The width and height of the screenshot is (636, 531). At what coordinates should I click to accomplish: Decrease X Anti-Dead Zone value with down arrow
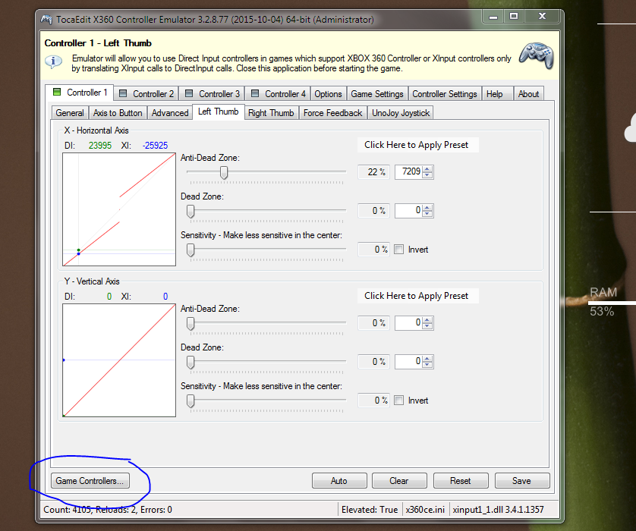pyautogui.click(x=427, y=175)
